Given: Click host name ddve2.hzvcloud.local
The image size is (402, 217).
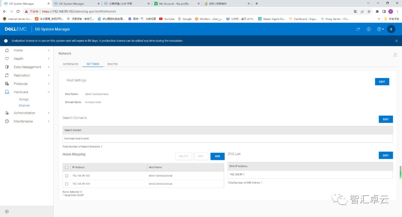Looking at the screenshot, I should (x=160, y=184).
